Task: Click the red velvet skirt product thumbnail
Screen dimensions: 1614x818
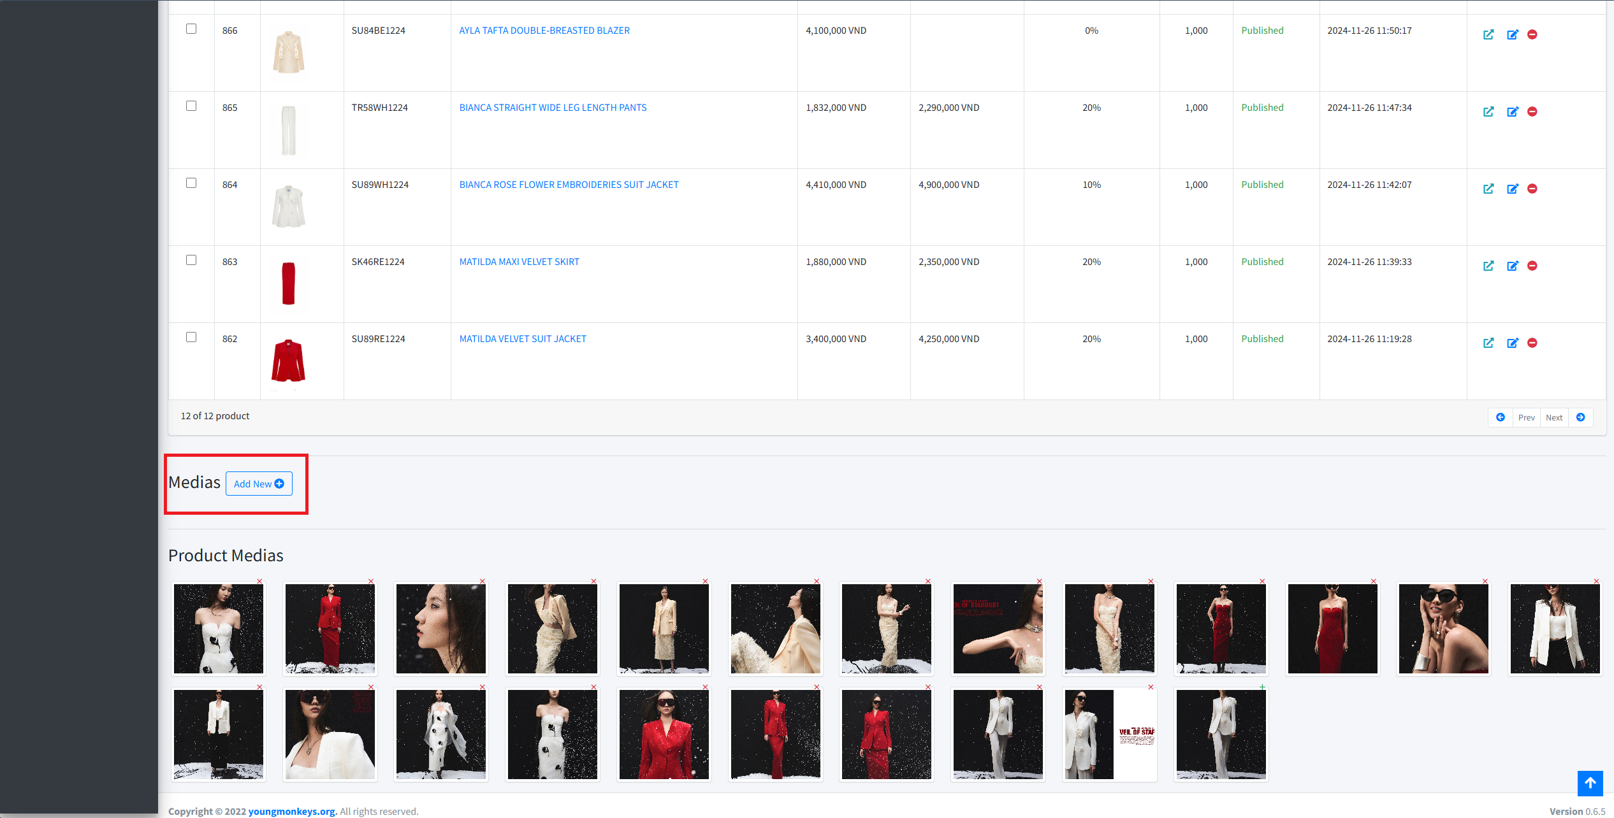Action: (x=289, y=283)
